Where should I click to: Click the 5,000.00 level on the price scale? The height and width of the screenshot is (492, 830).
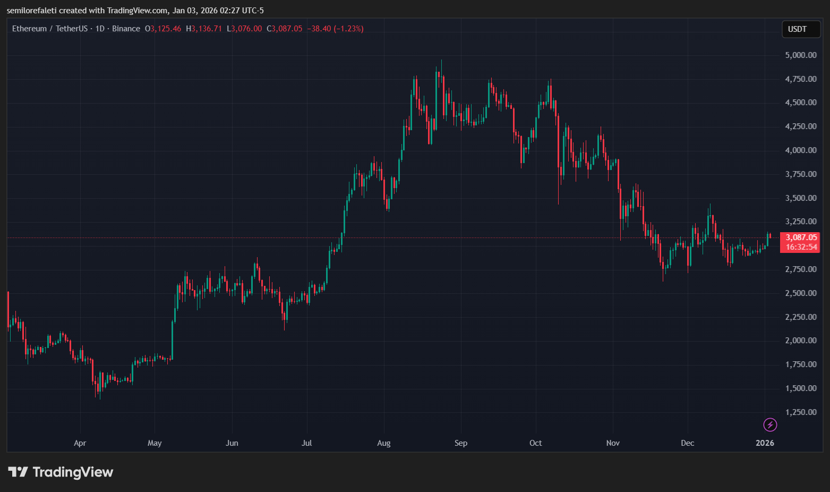tap(801, 55)
